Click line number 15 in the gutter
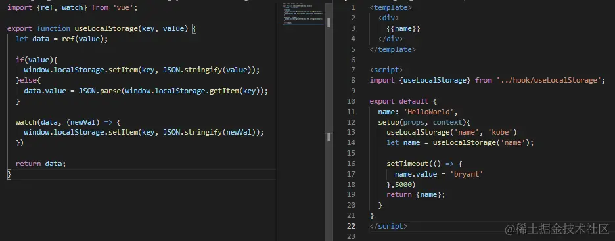Image resolution: width=615 pixels, height=241 pixels. click(x=351, y=153)
